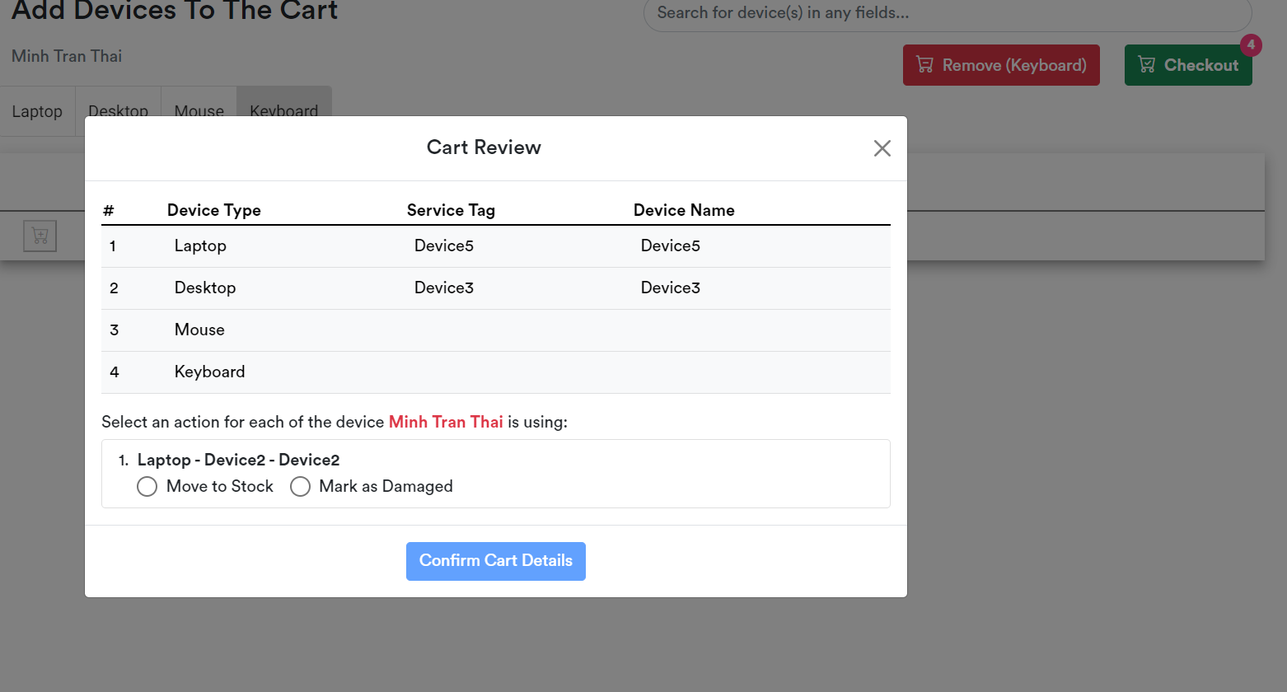Viewport: 1287px width, 692px height.
Task: Focus the device search field
Action: 948,13
